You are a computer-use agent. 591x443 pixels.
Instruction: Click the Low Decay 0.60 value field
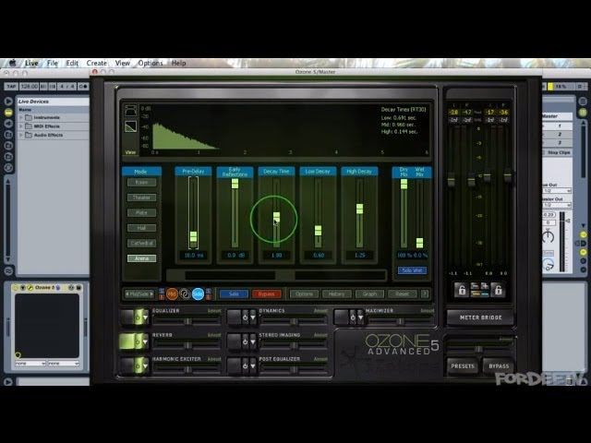[318, 255]
